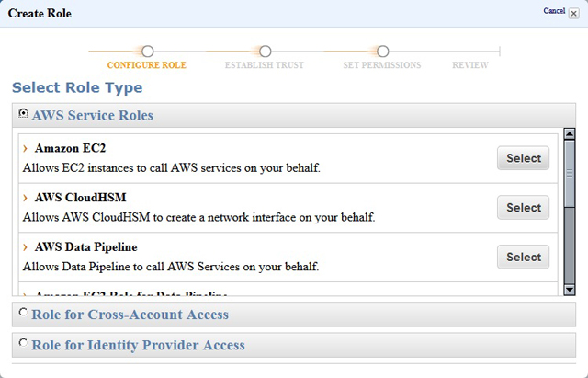The width and height of the screenshot is (588, 378).
Task: Choose Role for Identity Provider Access radio
Action: 23,343
